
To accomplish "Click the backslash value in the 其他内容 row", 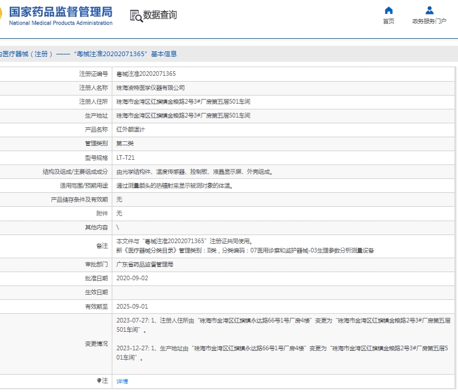I will click(118, 228).
